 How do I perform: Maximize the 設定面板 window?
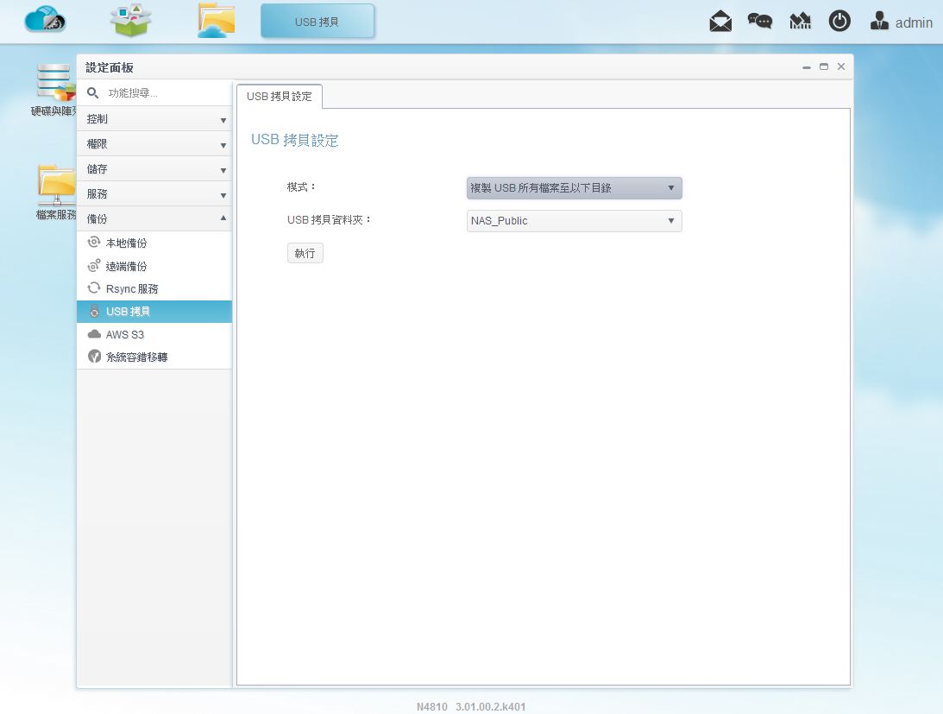pos(824,66)
